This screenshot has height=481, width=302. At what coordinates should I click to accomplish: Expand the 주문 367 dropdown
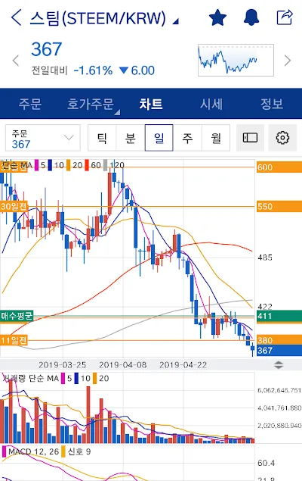(43, 138)
